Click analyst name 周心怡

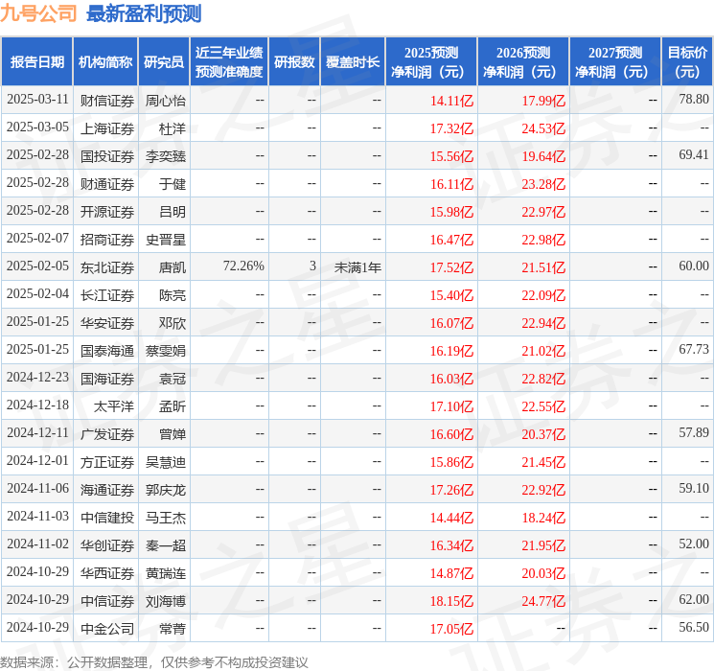(166, 101)
